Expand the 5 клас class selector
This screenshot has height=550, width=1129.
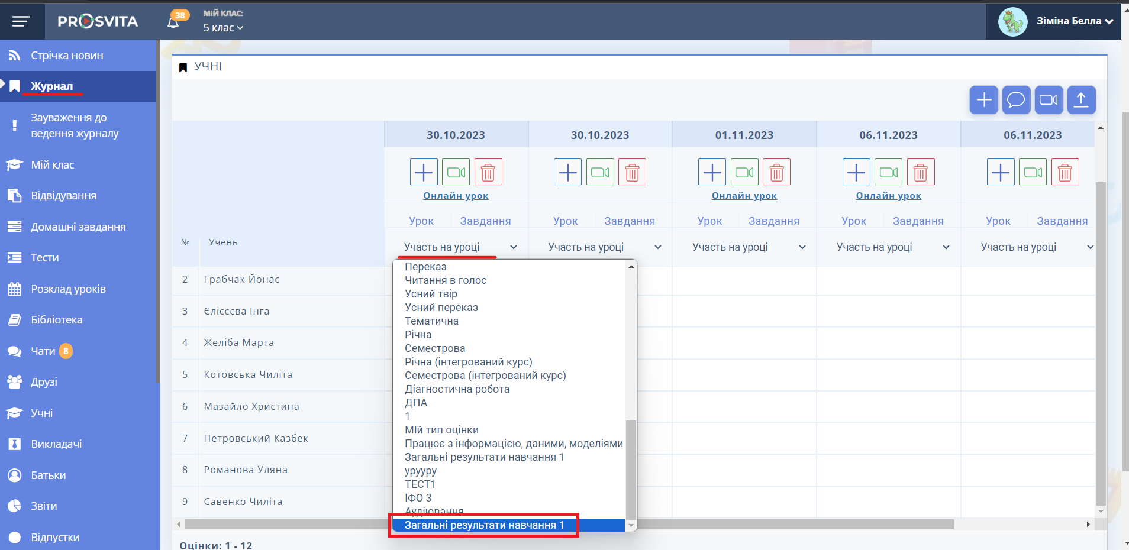[x=223, y=28]
